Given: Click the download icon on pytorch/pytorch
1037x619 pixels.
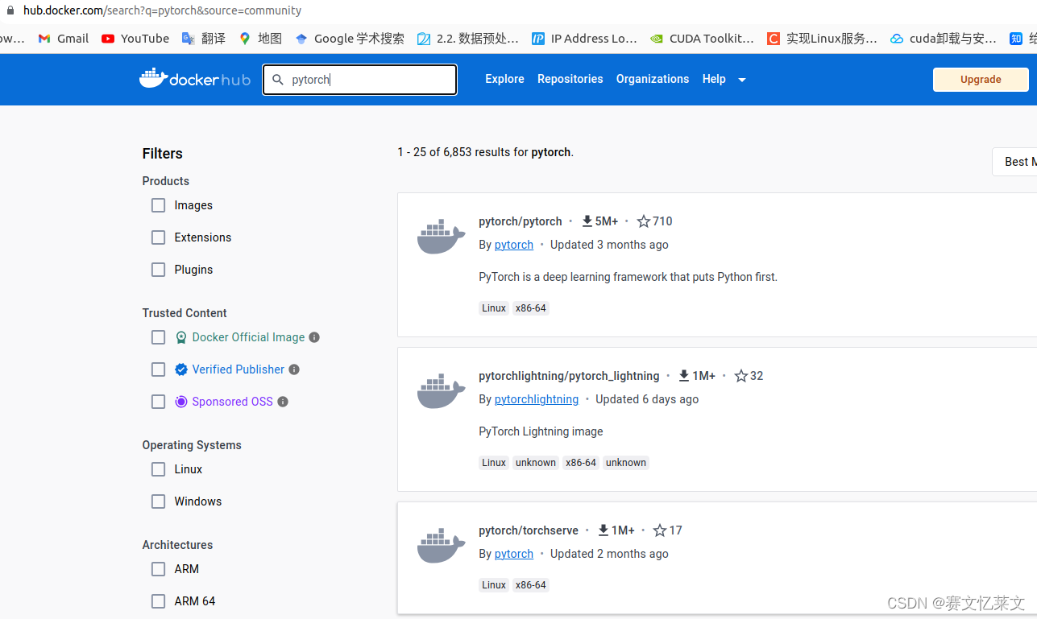Looking at the screenshot, I should click(x=587, y=221).
